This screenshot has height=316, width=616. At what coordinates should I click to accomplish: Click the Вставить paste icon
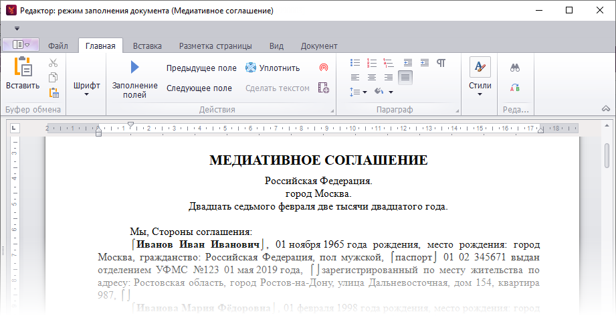click(23, 66)
